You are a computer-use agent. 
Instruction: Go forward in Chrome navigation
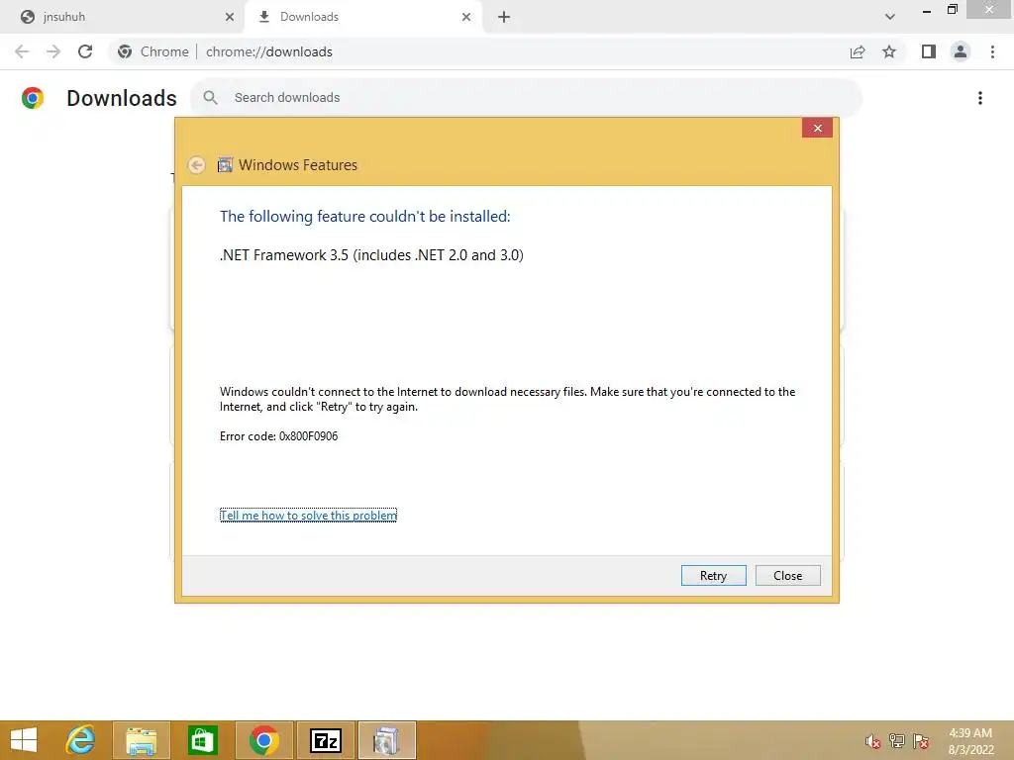[53, 51]
